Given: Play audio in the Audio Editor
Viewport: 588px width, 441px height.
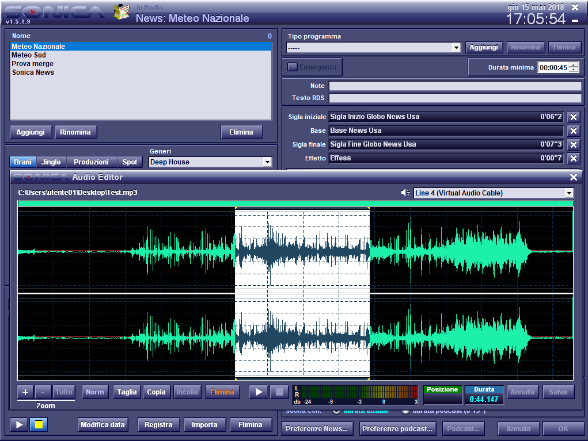Looking at the screenshot, I should [259, 392].
